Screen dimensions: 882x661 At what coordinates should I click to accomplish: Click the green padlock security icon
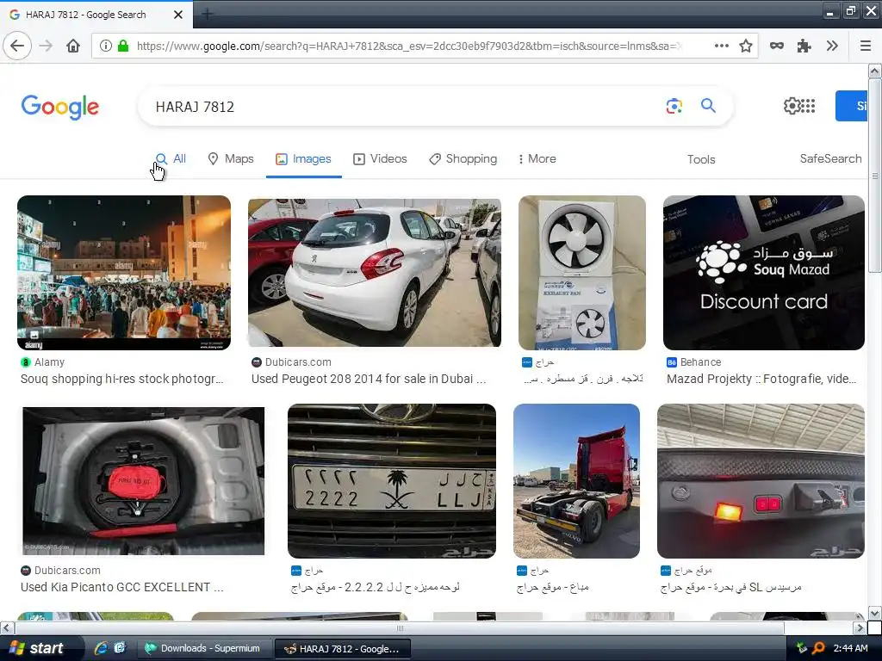click(x=123, y=46)
